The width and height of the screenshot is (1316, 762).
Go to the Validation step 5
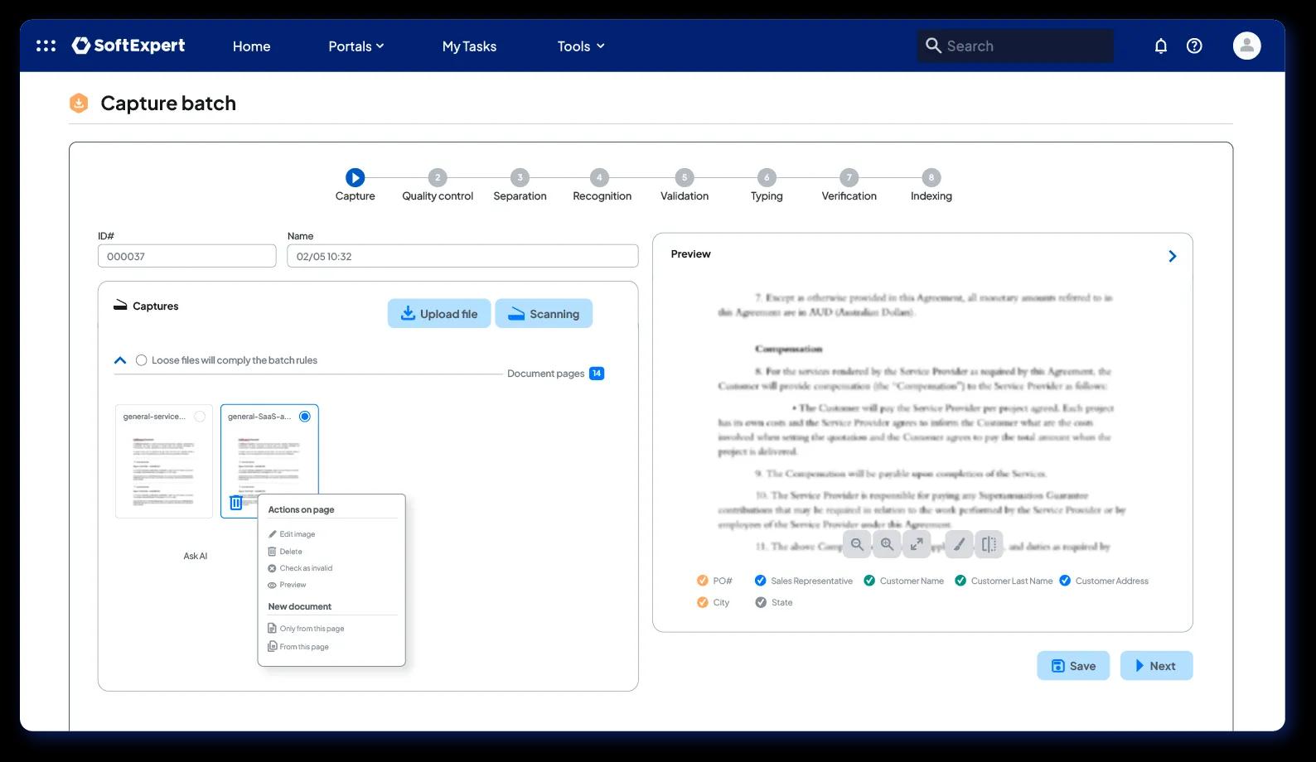pos(684,177)
